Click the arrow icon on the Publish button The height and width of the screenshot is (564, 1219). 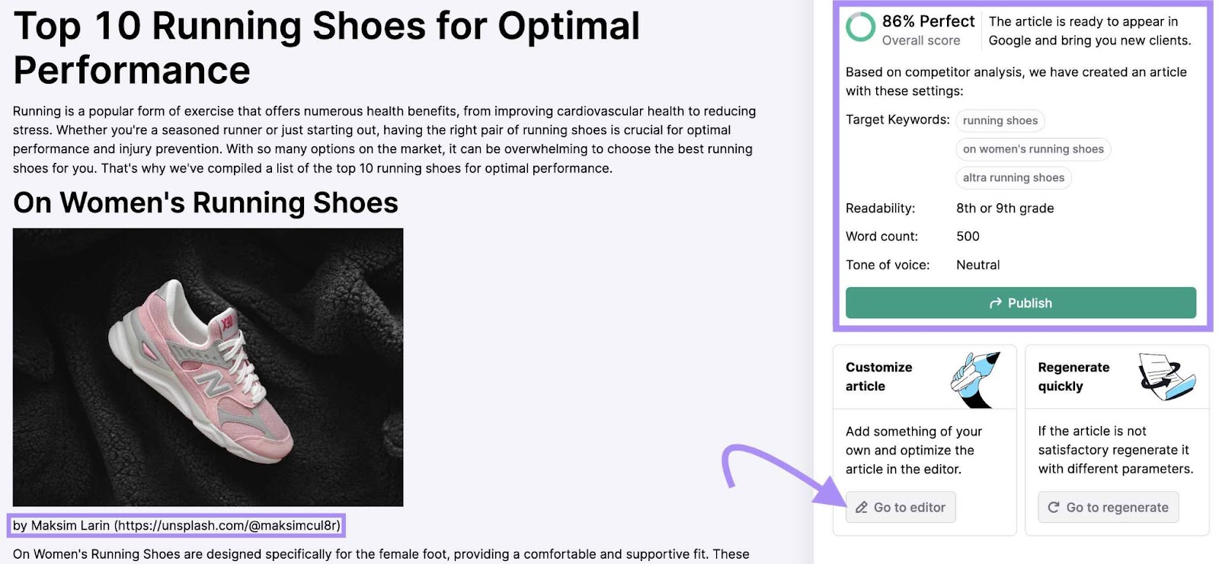[x=994, y=303]
